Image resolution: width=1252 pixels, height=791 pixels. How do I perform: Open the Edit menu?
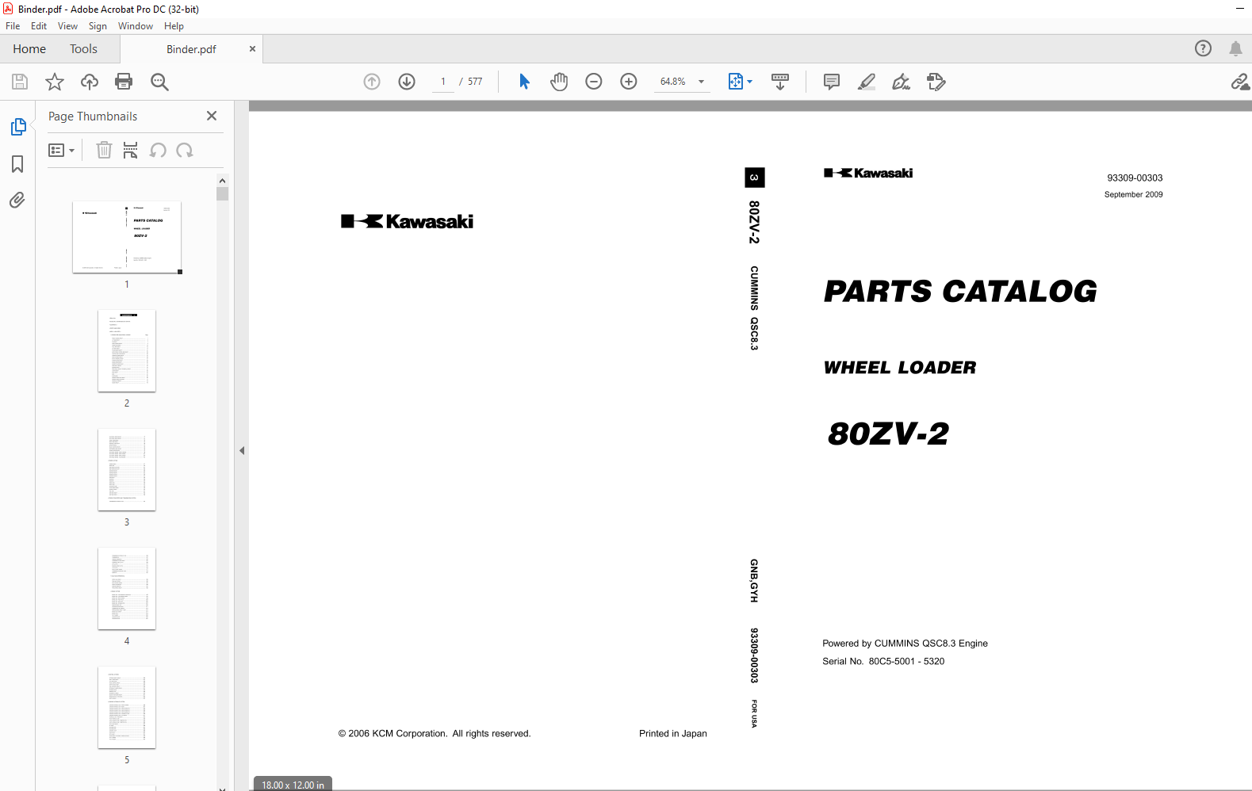coord(39,26)
